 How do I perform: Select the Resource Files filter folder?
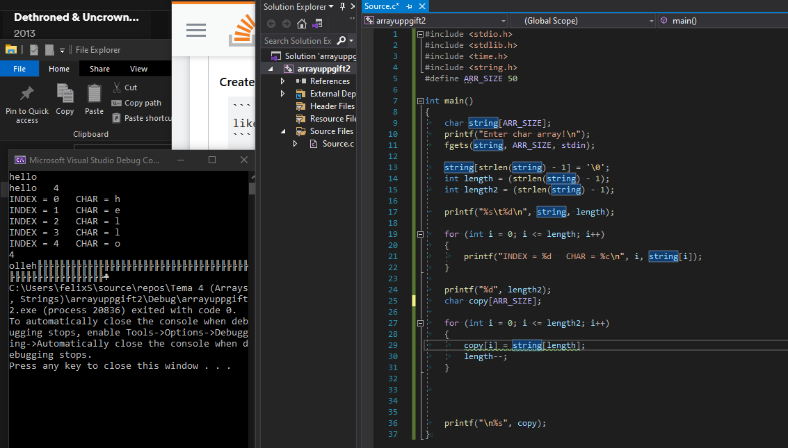(332, 119)
